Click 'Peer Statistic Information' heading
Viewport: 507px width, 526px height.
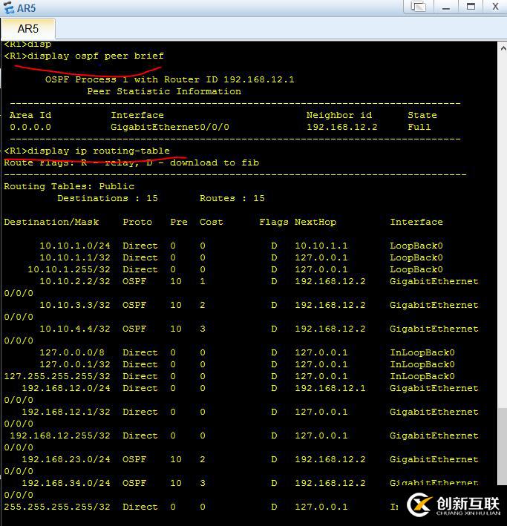164,91
